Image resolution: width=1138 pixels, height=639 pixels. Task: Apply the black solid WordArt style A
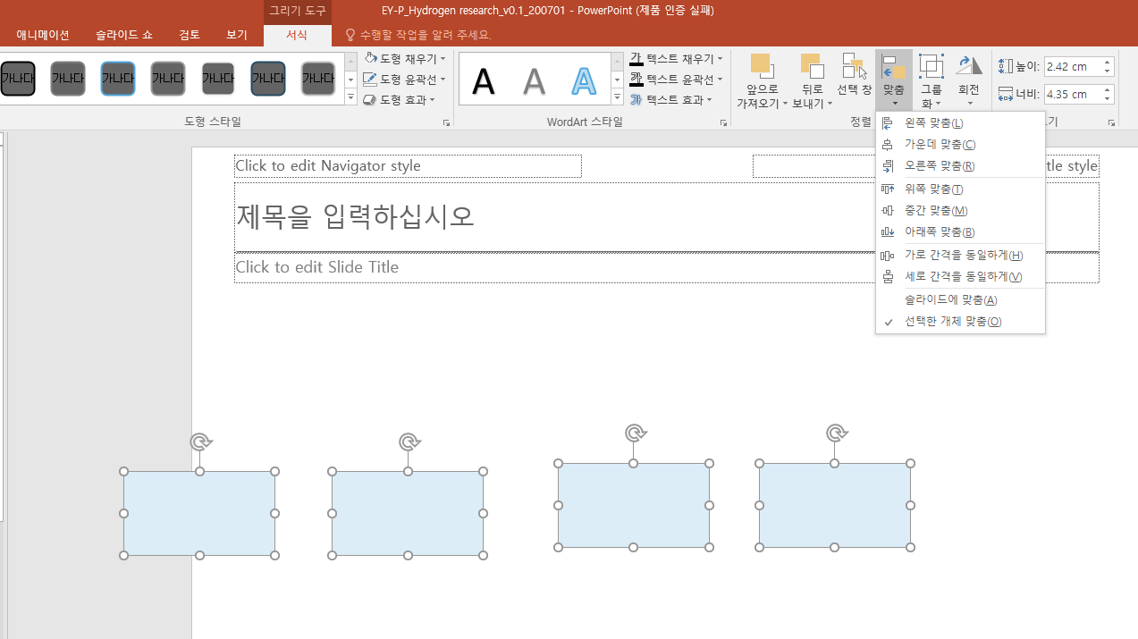click(484, 81)
